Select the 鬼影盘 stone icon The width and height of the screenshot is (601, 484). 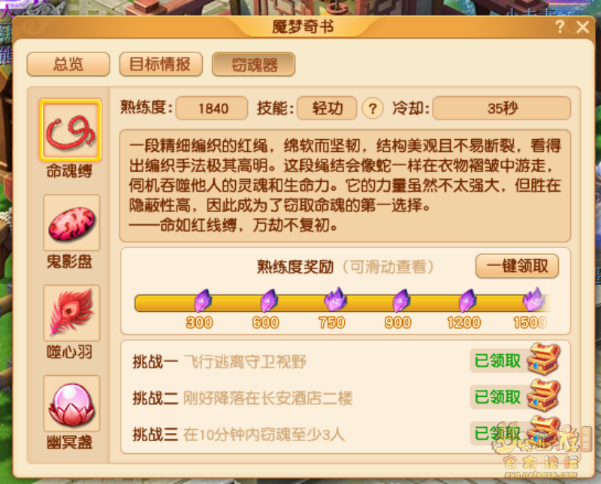pyautogui.click(x=71, y=222)
